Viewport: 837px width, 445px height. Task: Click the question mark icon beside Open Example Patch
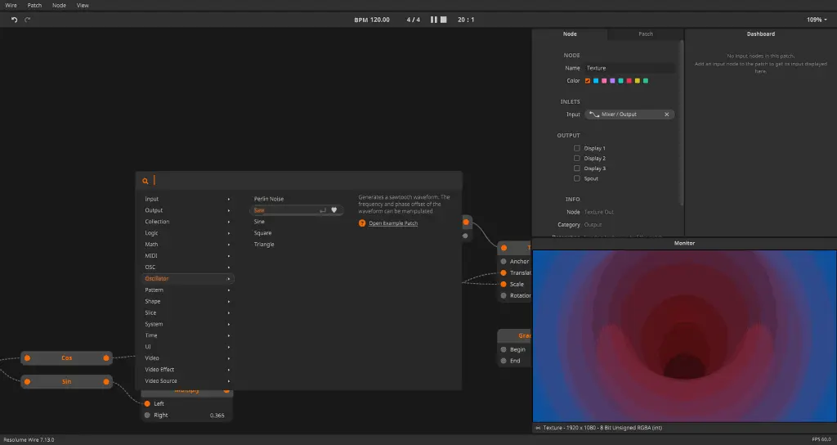coord(361,223)
